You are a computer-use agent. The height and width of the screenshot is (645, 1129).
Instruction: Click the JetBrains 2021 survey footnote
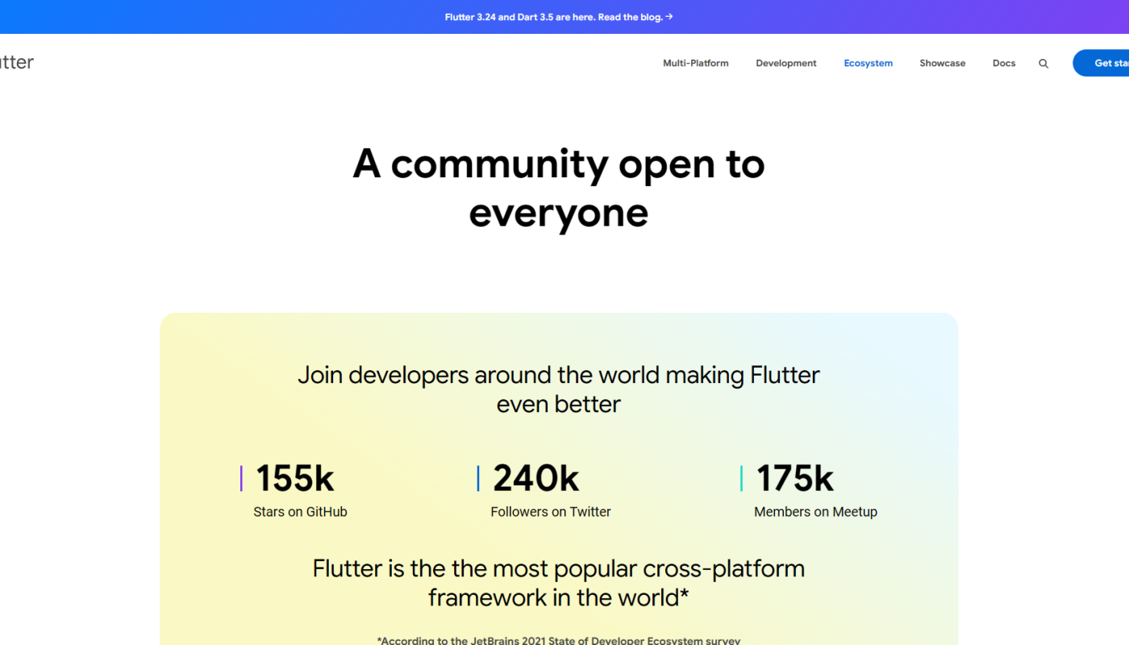559,640
